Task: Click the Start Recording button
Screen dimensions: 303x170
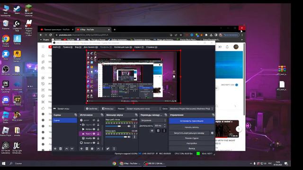Action: coord(191,127)
